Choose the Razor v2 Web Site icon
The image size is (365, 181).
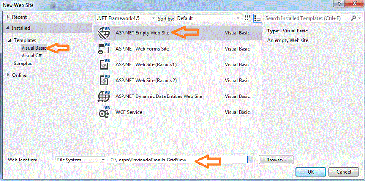(103, 80)
